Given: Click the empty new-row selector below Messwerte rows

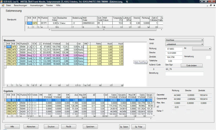Looking at the screenshot, I should (x=5, y=67).
